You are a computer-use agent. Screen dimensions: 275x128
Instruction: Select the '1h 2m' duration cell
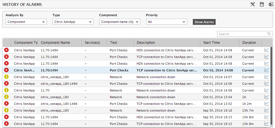tap(247, 103)
